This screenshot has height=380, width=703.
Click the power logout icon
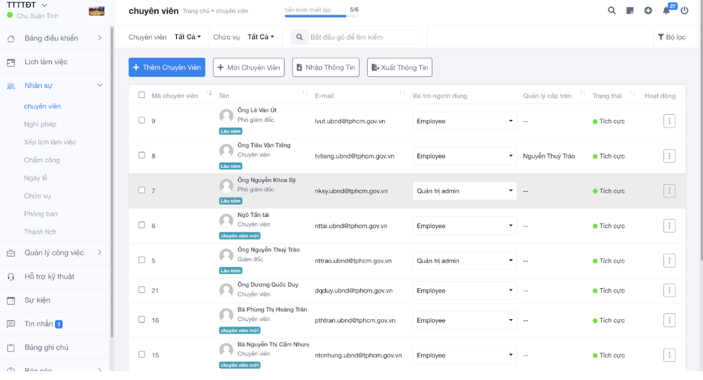(x=684, y=11)
